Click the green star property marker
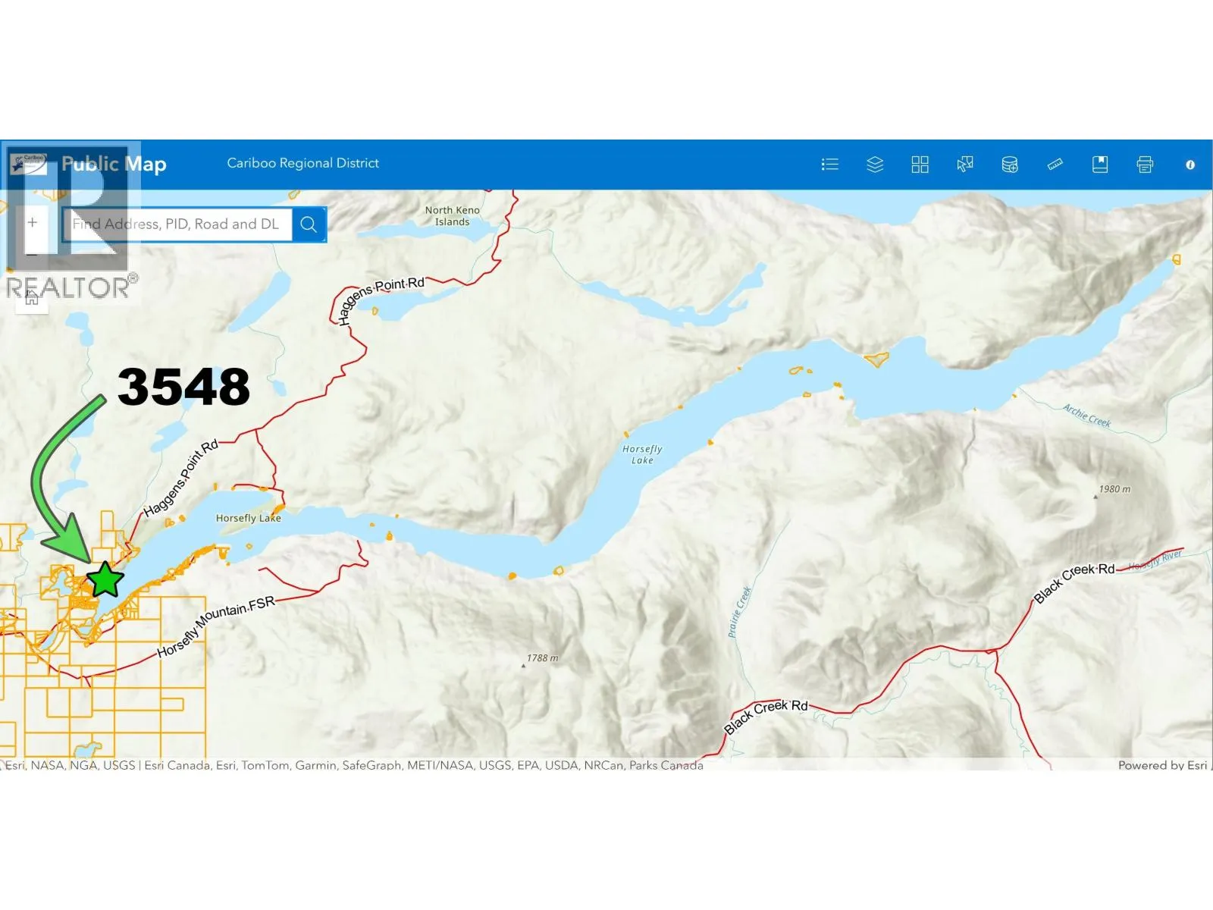The height and width of the screenshot is (910, 1213). 105,580
